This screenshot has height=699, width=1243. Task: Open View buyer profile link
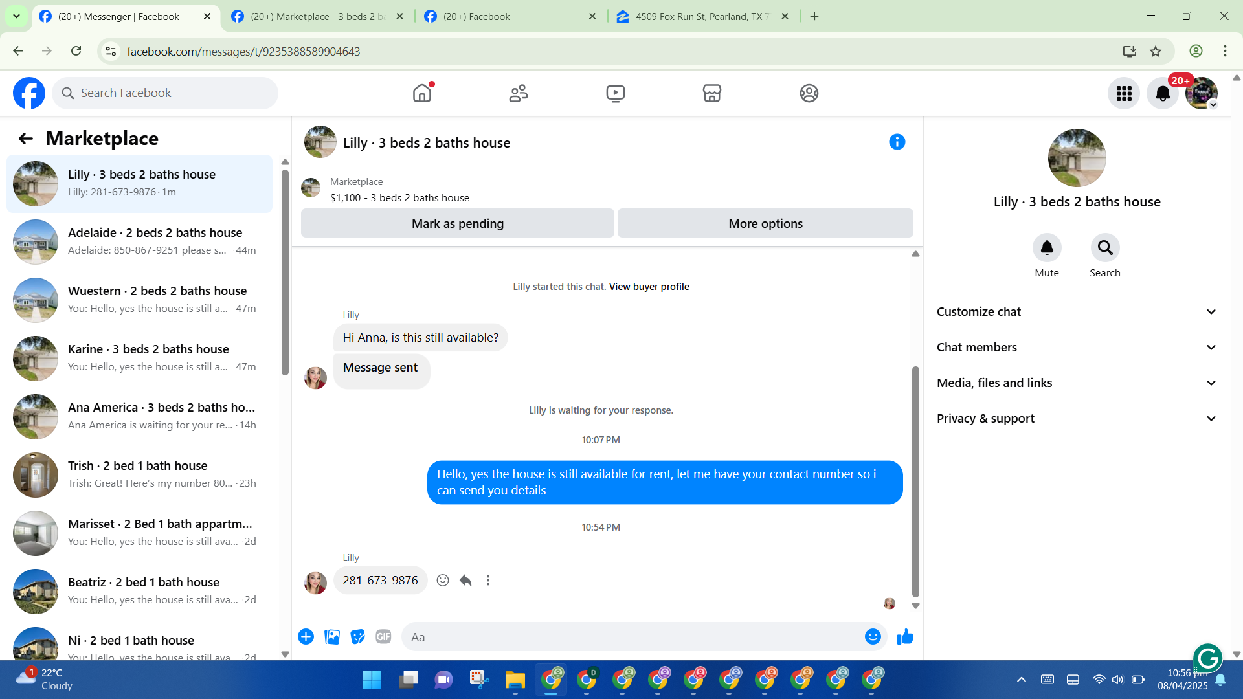point(649,287)
